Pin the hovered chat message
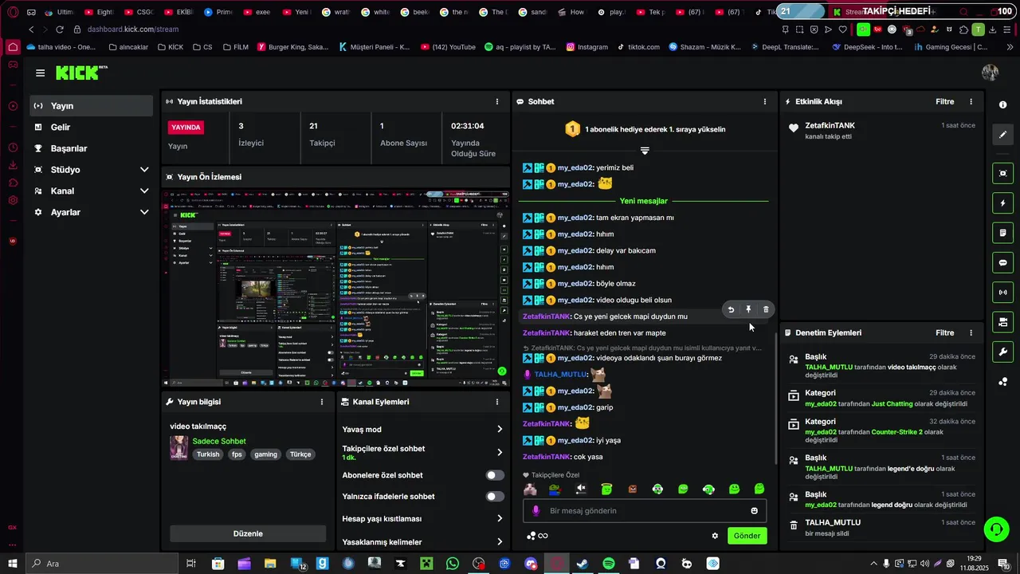1020x574 pixels. click(748, 309)
